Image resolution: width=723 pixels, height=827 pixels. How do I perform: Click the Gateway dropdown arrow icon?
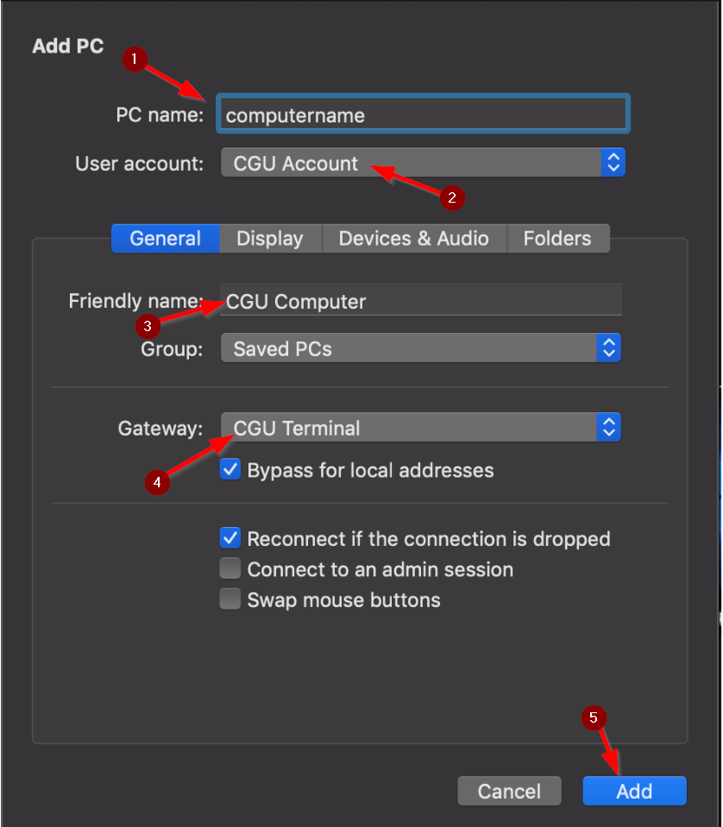click(x=608, y=427)
